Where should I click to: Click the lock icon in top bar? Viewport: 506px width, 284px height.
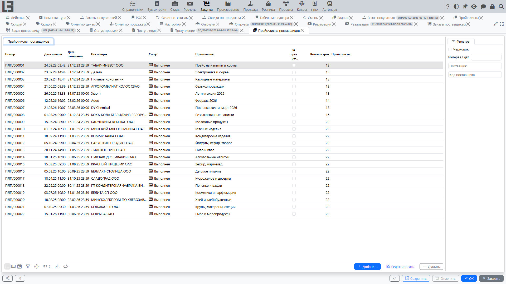(492, 7)
